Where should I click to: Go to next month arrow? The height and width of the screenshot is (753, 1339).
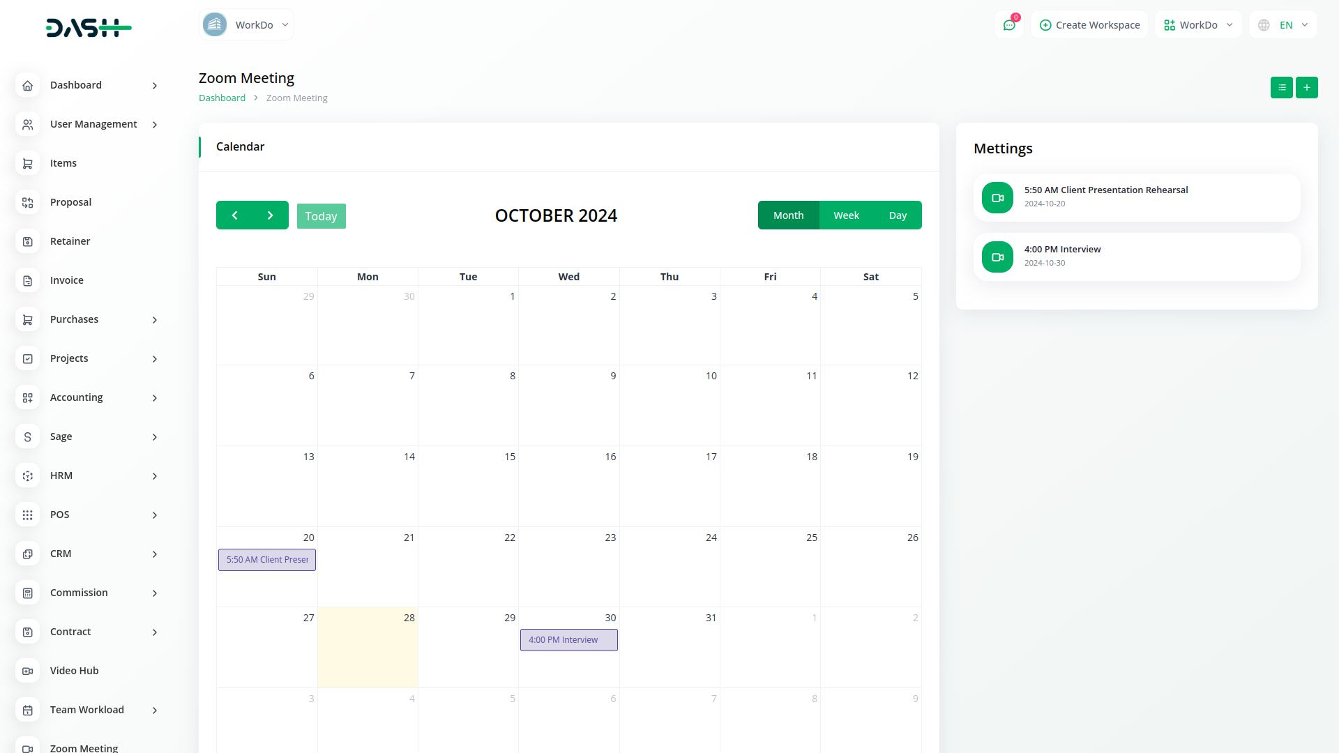pos(271,215)
